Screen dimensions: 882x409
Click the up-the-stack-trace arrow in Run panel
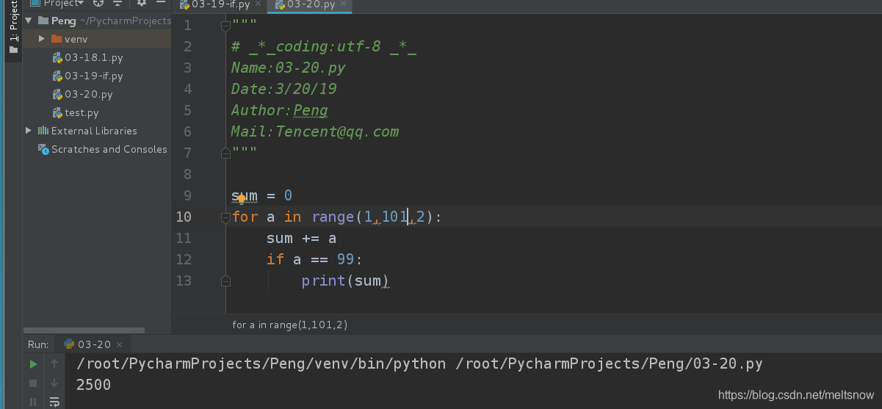[x=54, y=363]
